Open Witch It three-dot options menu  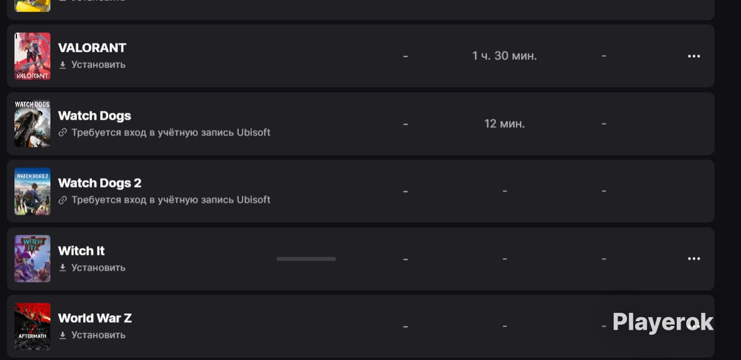tap(694, 259)
